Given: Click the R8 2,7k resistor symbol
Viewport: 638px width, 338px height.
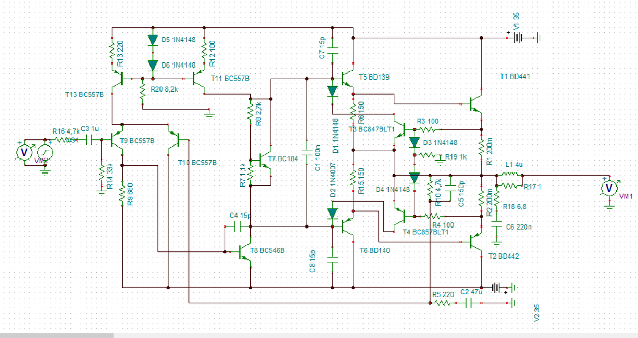Looking at the screenshot, I should [250, 113].
